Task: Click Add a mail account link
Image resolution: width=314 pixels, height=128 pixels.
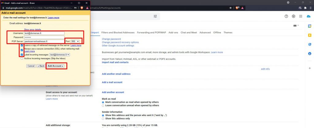Action: [112, 82]
